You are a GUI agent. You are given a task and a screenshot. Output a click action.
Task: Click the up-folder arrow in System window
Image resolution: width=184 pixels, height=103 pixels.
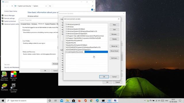[x=12, y=6]
